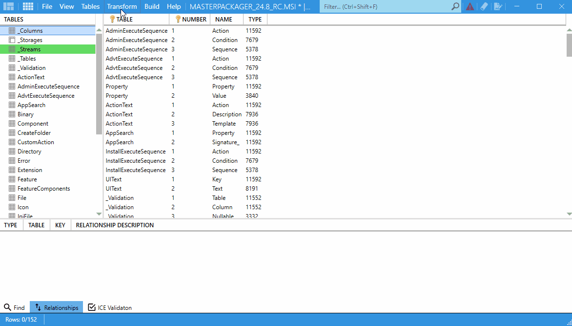Select the Find tab at the bottom
Viewport: 572px width, 326px height.
(x=15, y=307)
